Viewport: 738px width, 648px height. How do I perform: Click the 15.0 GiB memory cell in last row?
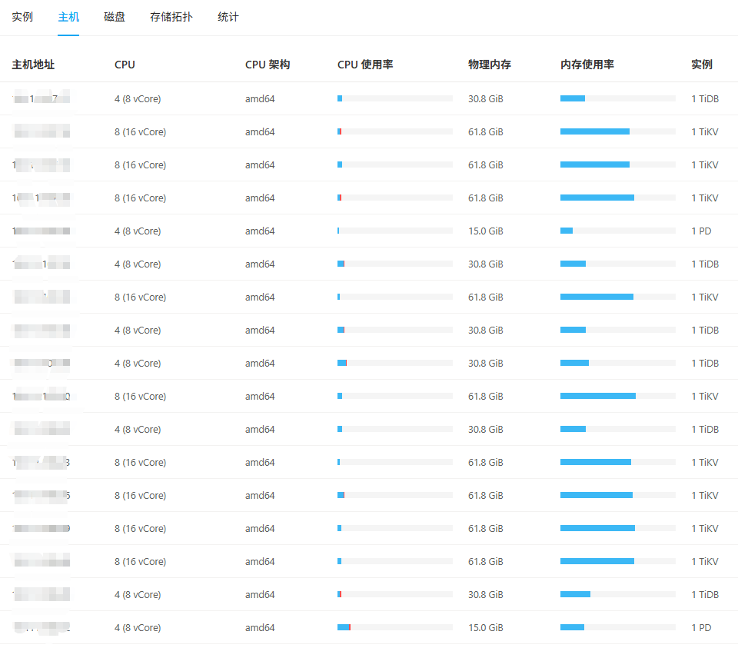(486, 627)
